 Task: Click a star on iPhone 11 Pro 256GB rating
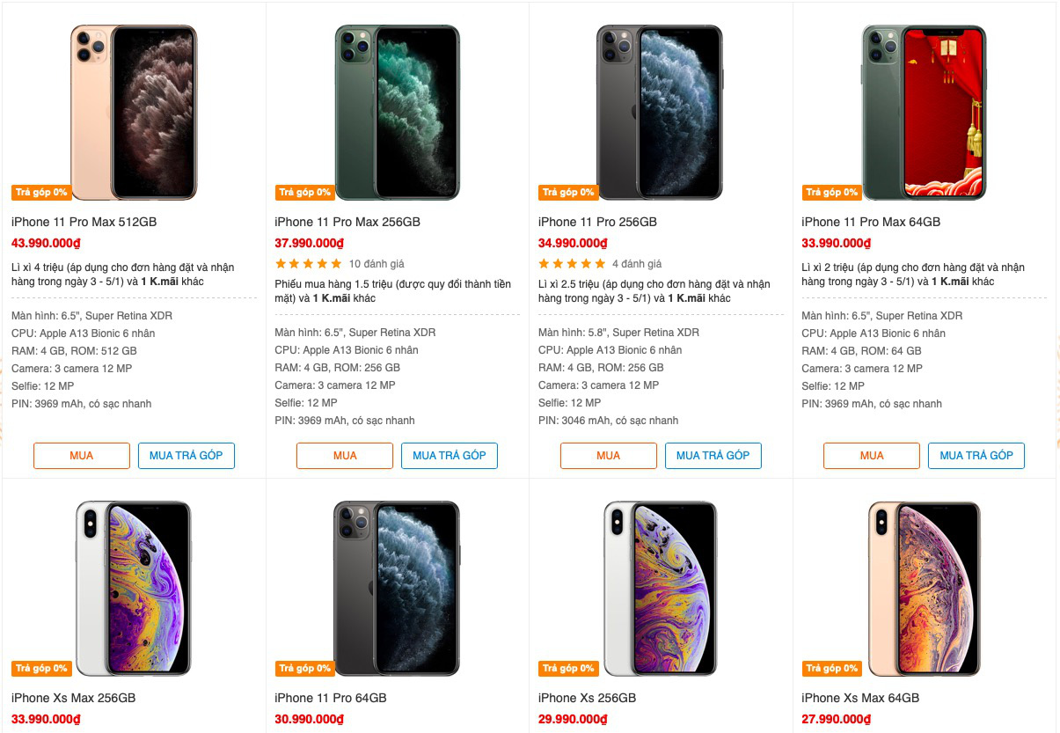click(x=572, y=262)
